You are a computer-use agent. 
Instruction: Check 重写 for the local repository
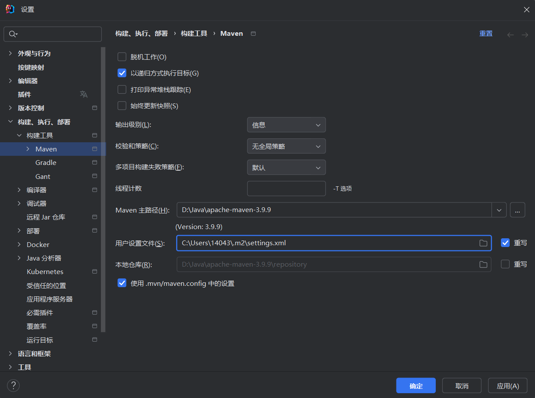point(505,264)
